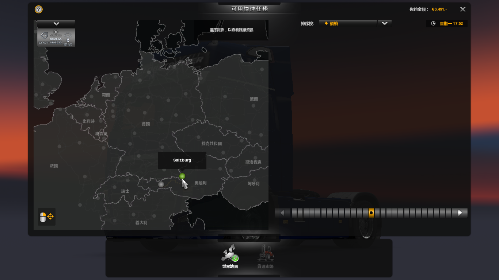Click the highlighted orange current page marker
The image size is (499, 280).
point(371,213)
